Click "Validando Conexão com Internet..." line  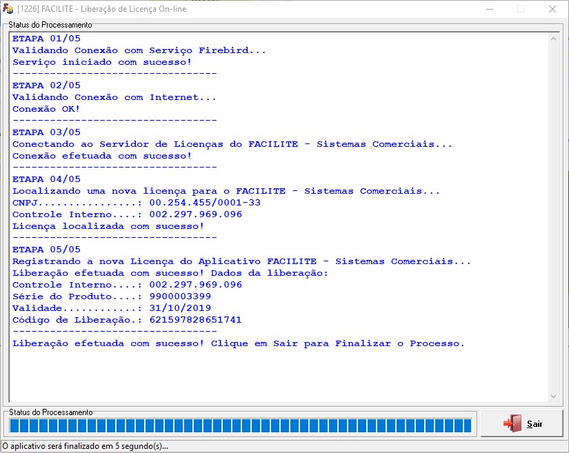pyautogui.click(x=114, y=97)
